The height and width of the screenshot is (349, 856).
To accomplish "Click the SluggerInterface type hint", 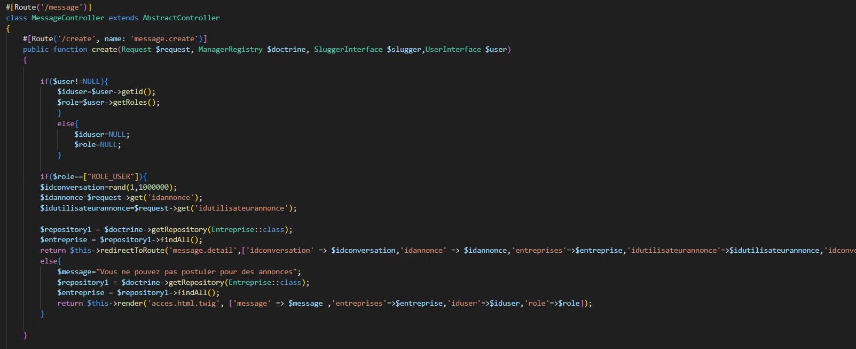I will [348, 49].
